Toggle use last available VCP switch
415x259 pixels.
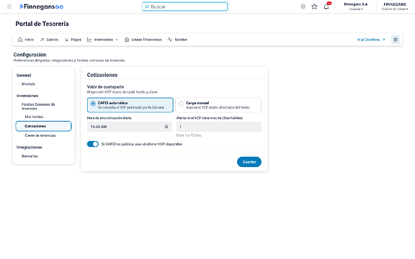pos(93,144)
